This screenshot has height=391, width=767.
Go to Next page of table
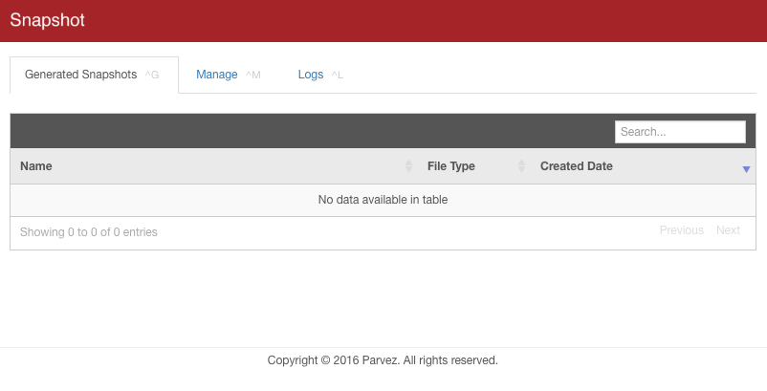tap(728, 230)
